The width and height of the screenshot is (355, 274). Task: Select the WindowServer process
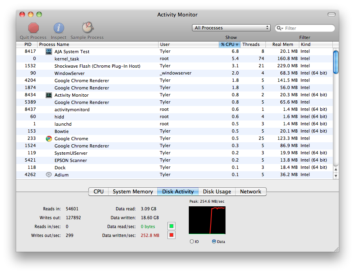174,73
